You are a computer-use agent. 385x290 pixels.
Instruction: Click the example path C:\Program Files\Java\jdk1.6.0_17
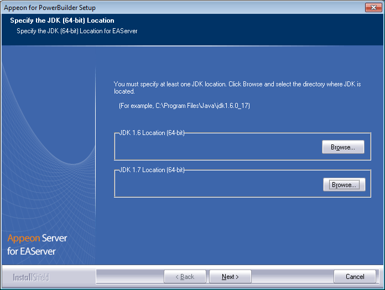pos(202,106)
